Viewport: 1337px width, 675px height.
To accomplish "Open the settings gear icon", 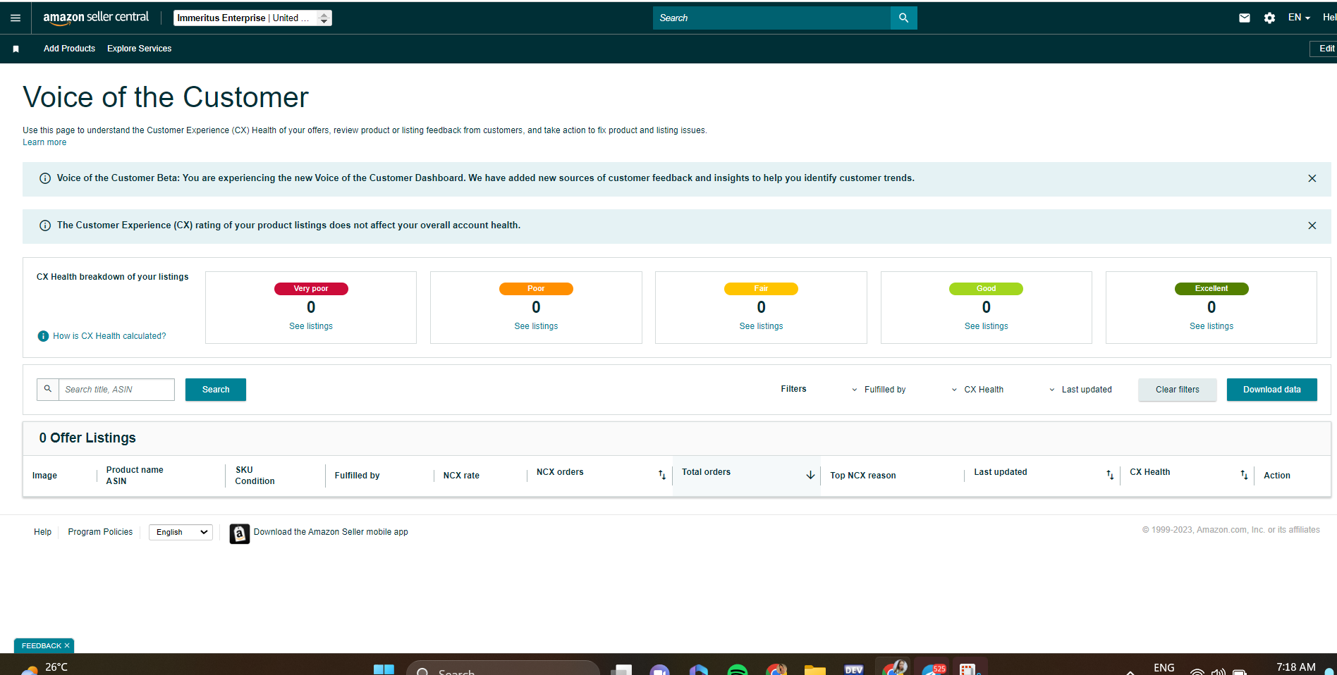I will point(1269,18).
